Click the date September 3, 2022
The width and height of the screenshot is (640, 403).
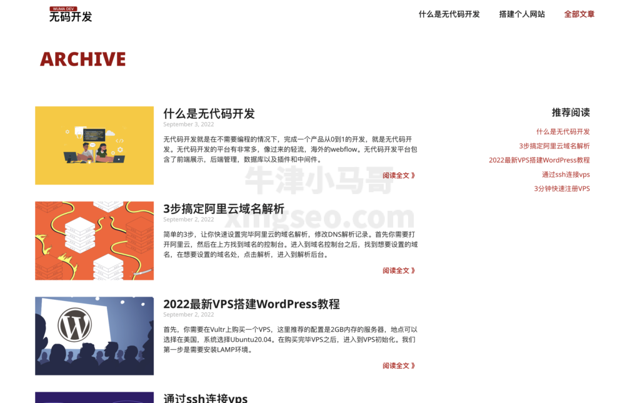click(189, 125)
